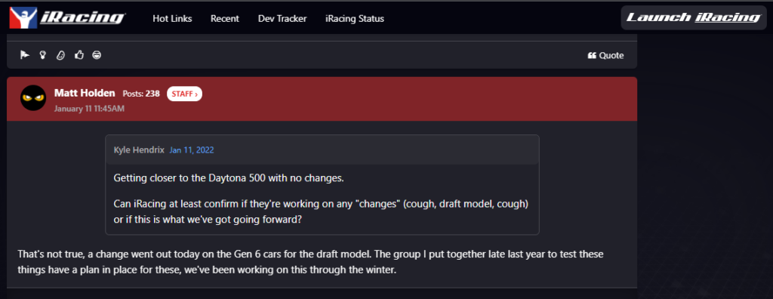773x299 pixels.
Task: Click the Posts: 238 count
Action: click(141, 94)
